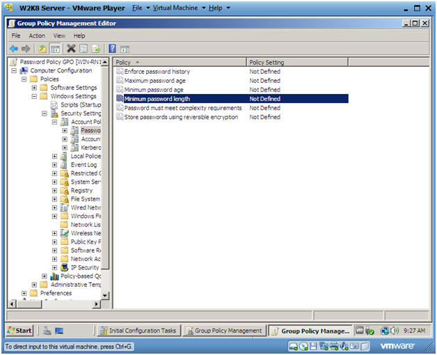The width and height of the screenshot is (437, 355).
Task: Click the Enforce password history policy icon
Action: [x=120, y=72]
